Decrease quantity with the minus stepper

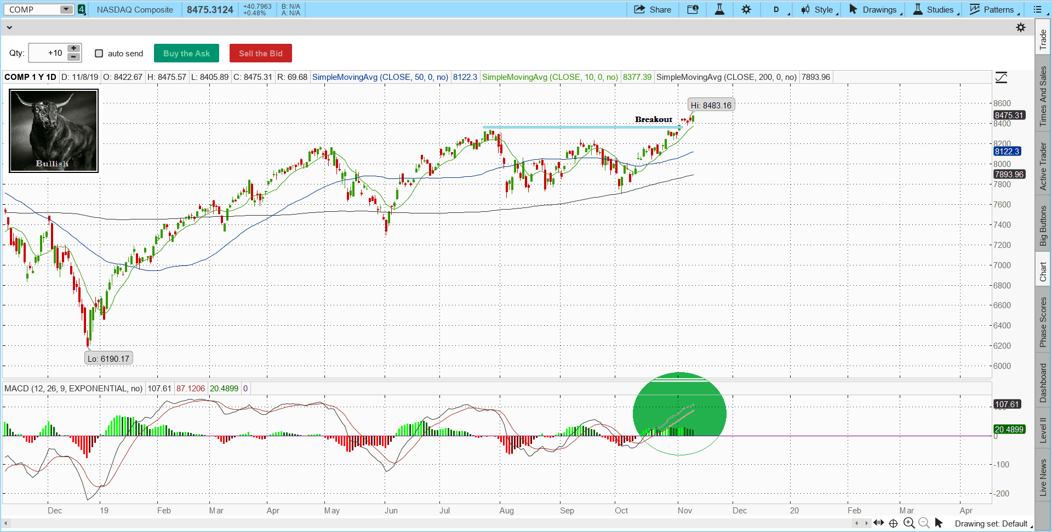click(74, 57)
